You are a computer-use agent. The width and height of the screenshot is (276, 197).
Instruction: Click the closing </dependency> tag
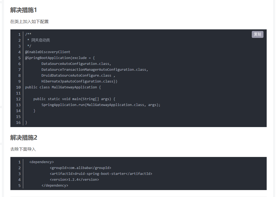(x=55, y=186)
